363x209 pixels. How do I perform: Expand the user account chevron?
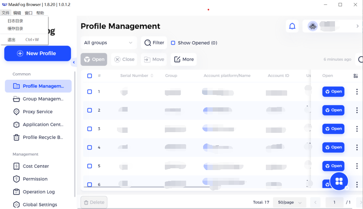point(357,26)
